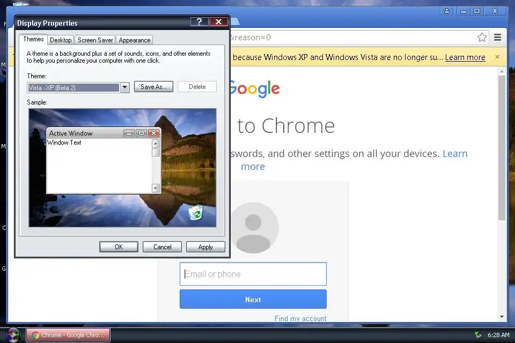
Task: Open the Start orb on the taskbar
Action: tap(13, 335)
